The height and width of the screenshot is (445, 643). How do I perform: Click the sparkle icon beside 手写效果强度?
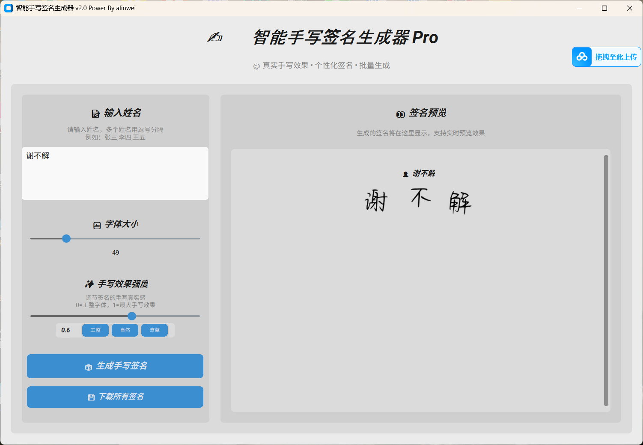click(89, 284)
